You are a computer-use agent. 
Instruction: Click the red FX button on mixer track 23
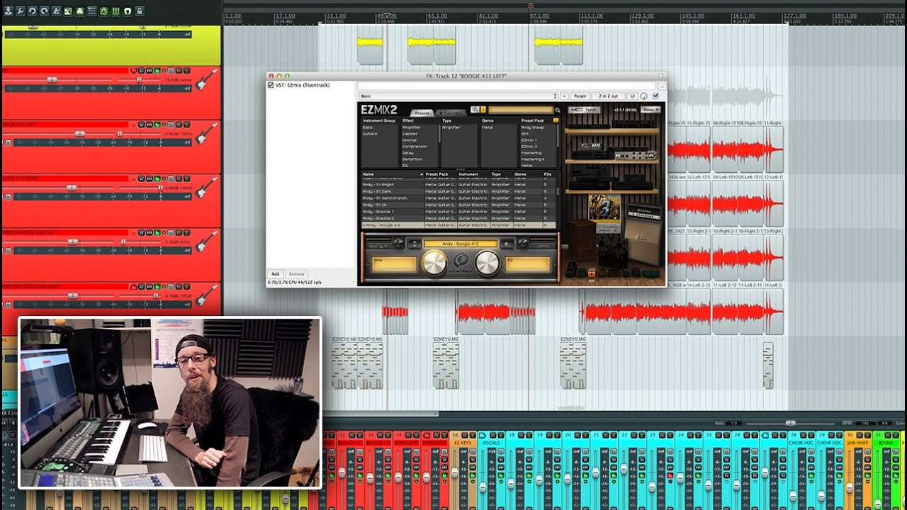point(670,475)
